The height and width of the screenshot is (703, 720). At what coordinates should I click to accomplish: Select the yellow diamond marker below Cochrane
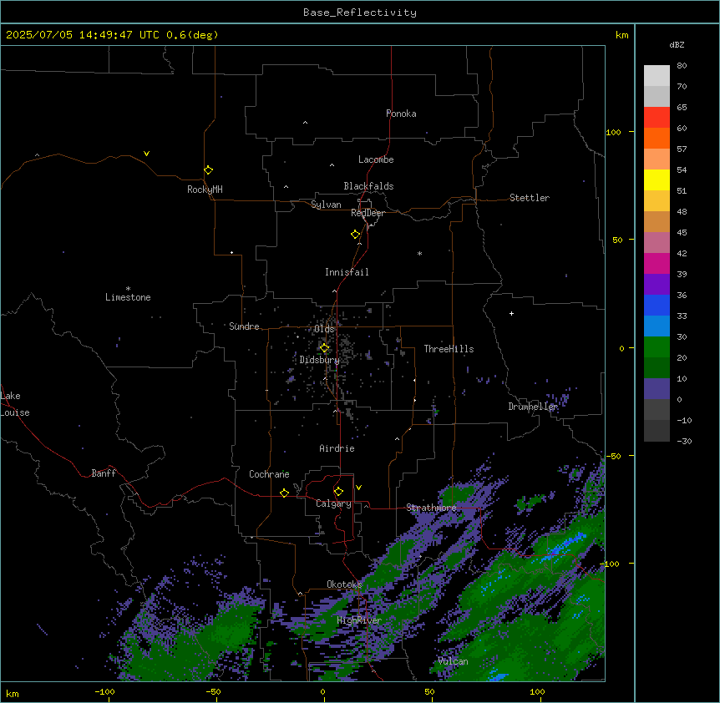[x=284, y=493]
